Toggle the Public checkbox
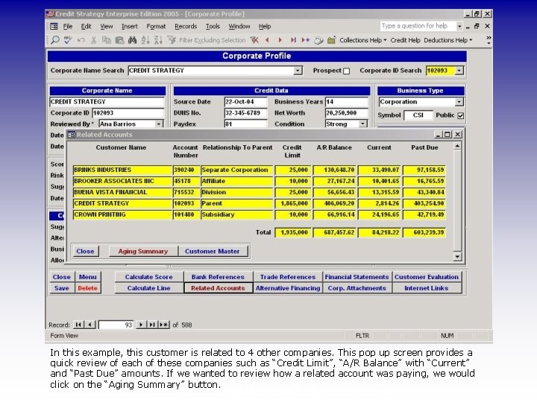Screen dimensions: 537x402 point(461,115)
